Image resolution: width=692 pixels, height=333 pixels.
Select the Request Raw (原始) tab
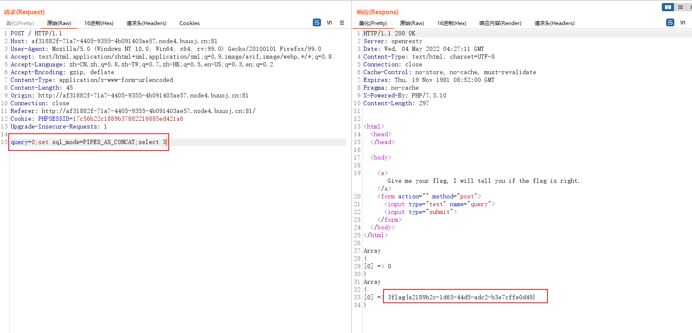[59, 23]
